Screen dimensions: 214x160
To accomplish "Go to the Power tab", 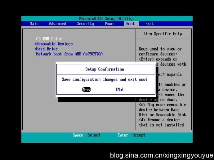I will 110,24.
